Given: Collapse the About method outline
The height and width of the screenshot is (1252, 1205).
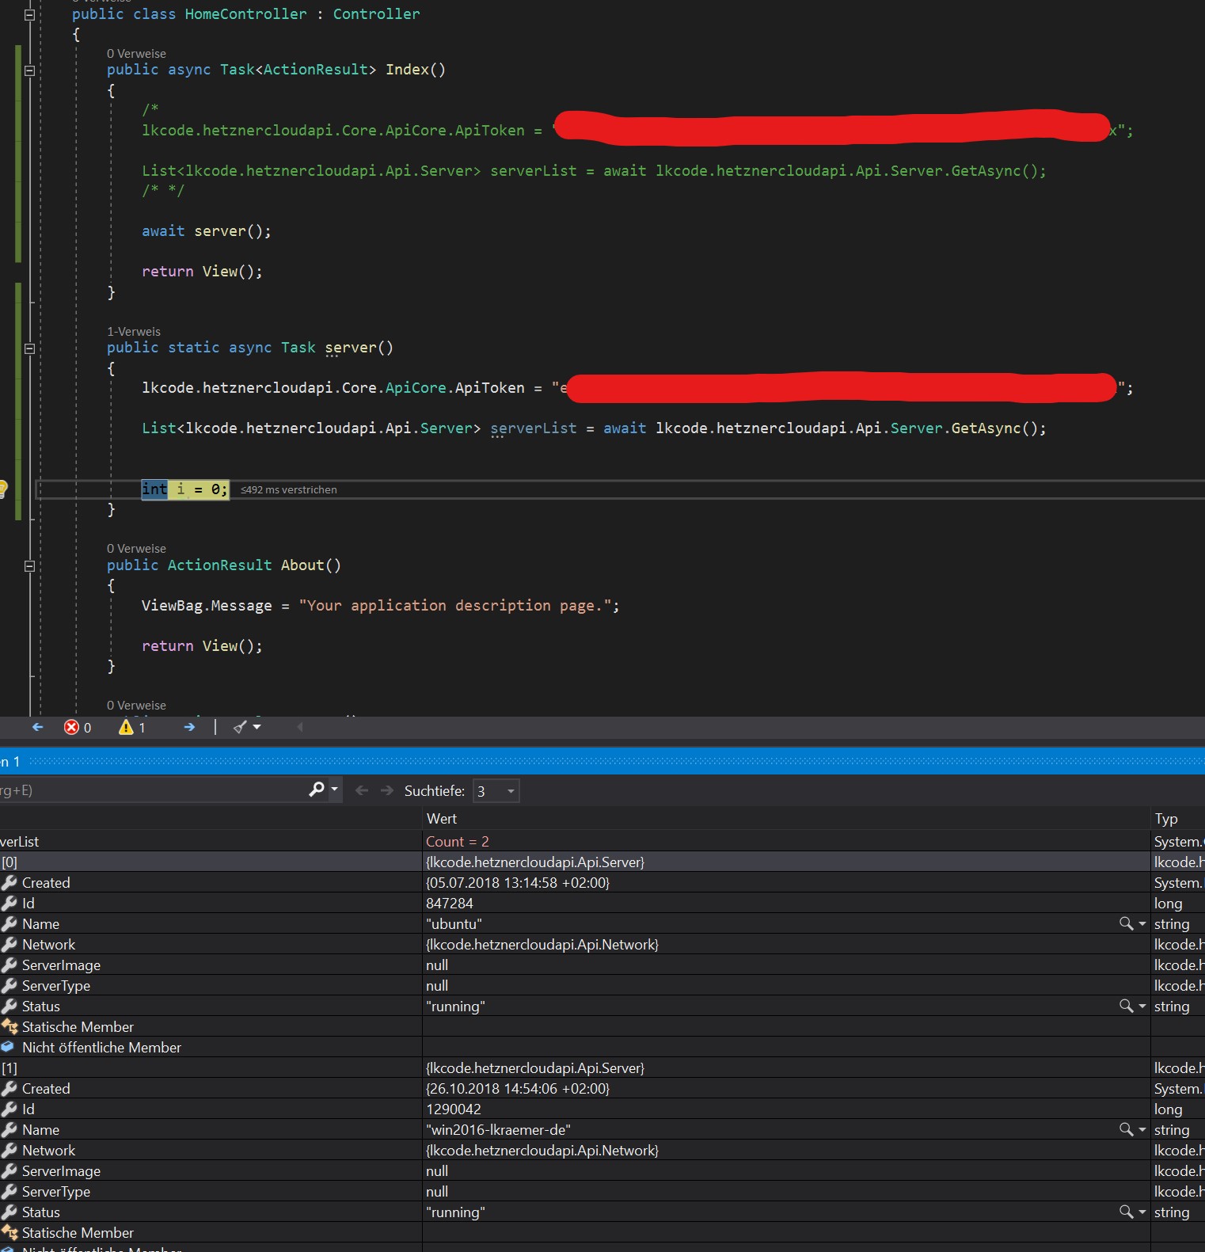Looking at the screenshot, I should (29, 566).
